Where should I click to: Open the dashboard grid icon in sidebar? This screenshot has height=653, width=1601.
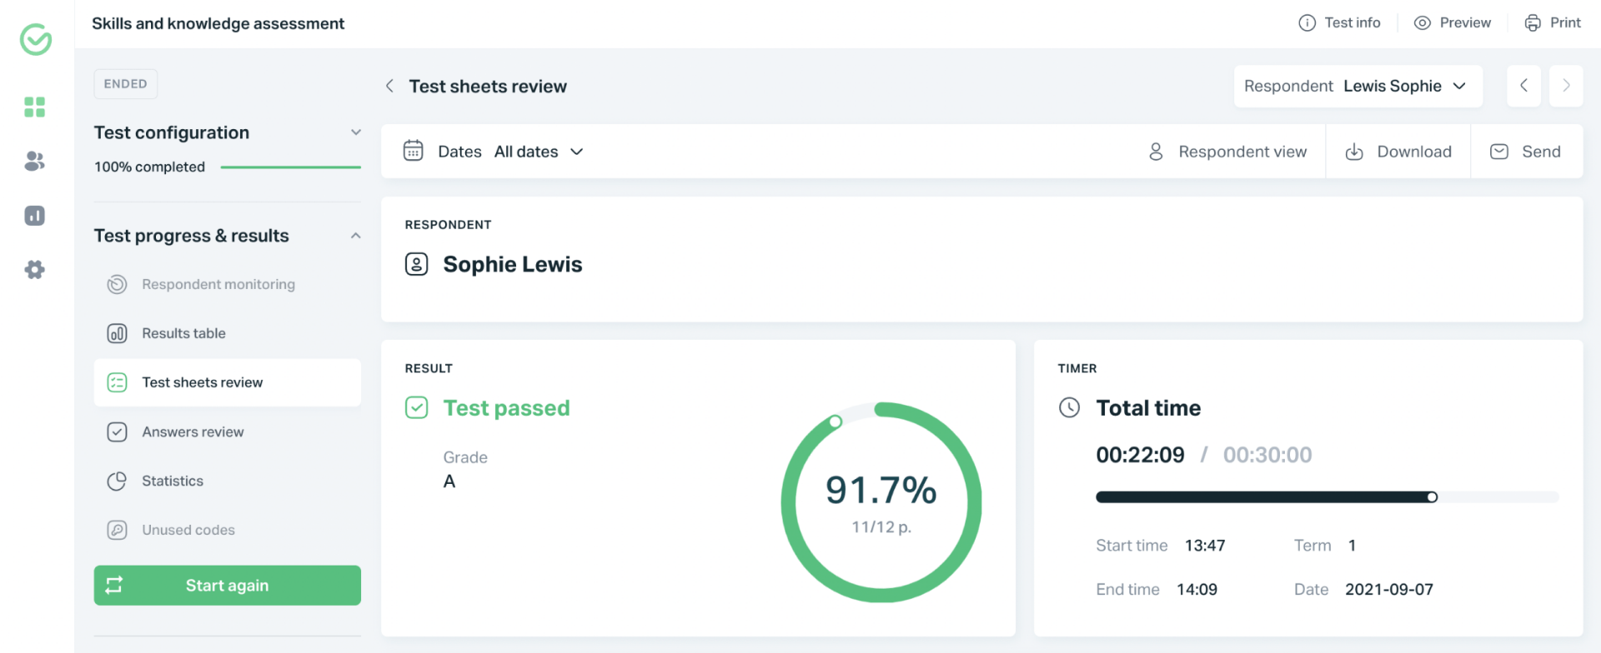click(34, 107)
